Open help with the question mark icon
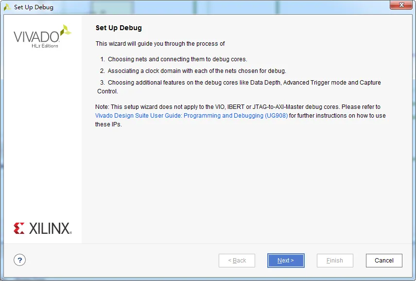 [19, 260]
